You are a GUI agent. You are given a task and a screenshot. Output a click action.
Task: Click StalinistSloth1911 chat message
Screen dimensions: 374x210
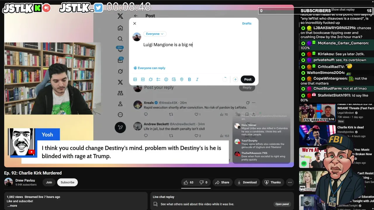point(335,98)
